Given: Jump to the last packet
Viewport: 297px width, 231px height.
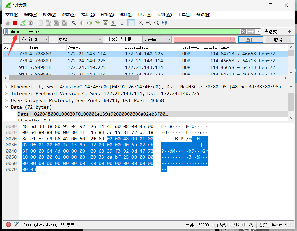Looking at the screenshot, I should tap(113, 23).
